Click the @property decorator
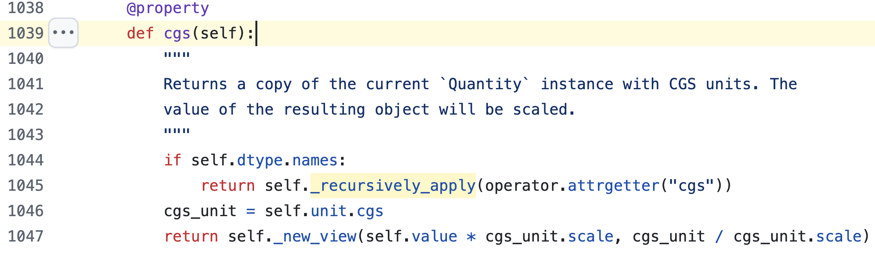The image size is (875, 253). click(x=168, y=8)
